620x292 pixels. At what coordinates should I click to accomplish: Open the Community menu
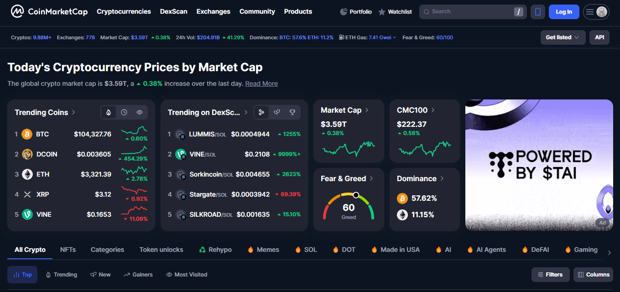257,11
